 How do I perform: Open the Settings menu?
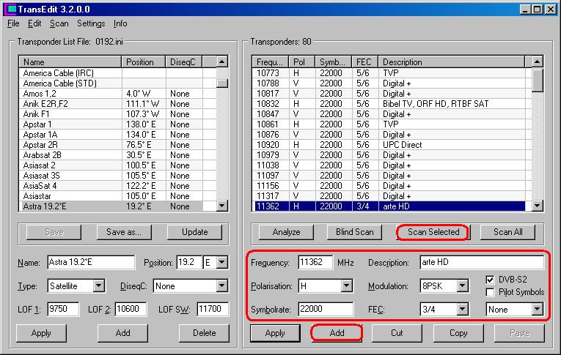pyautogui.click(x=91, y=23)
